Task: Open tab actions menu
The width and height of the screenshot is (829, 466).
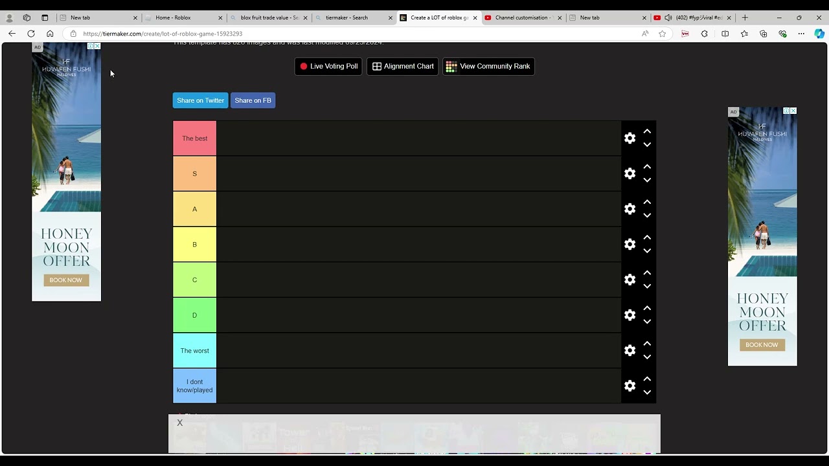Action: click(45, 18)
